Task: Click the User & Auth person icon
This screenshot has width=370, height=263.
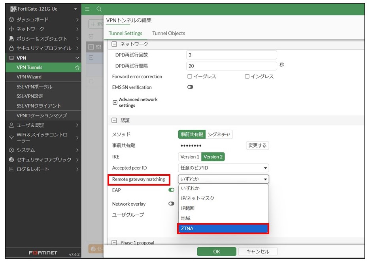Action: pyautogui.click(x=11, y=125)
